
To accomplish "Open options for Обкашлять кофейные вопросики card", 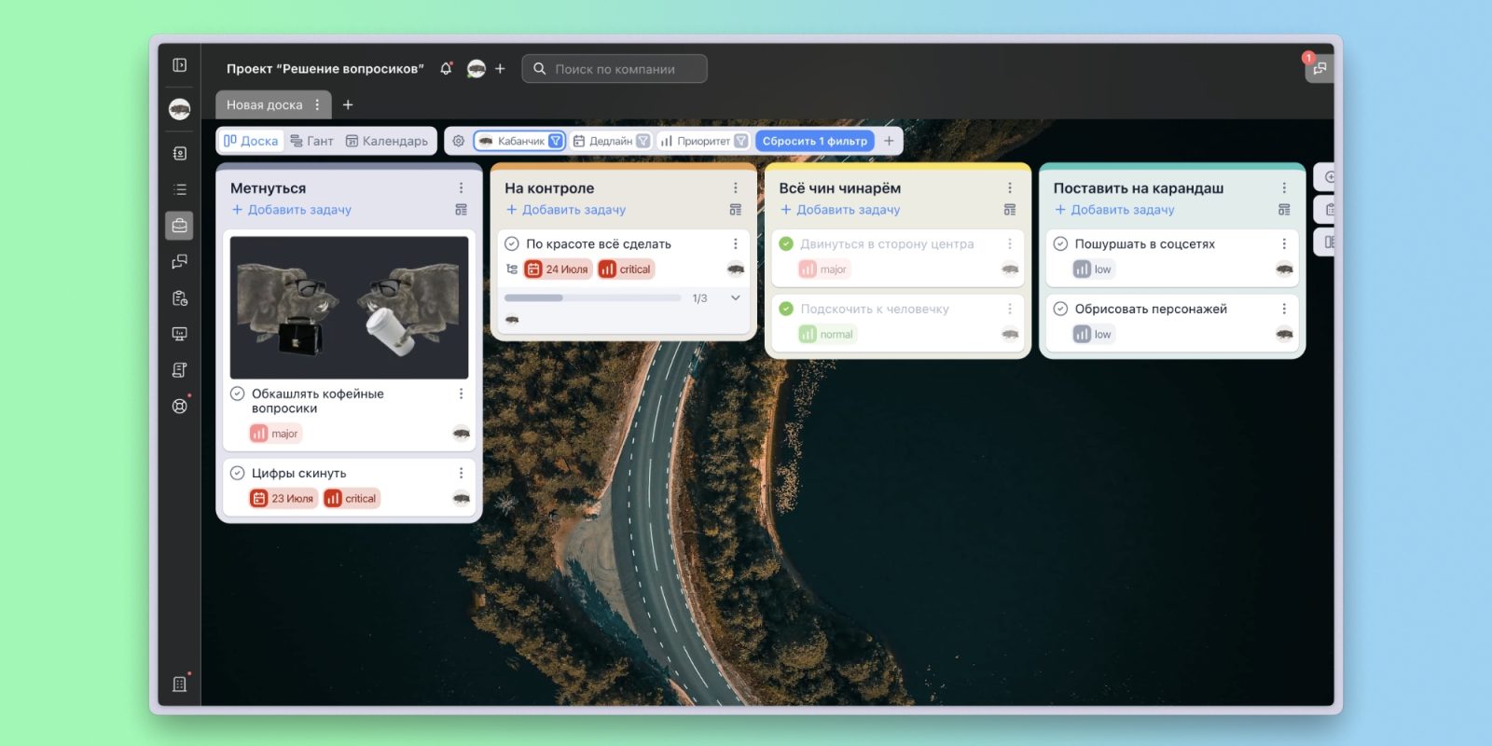I will (461, 394).
